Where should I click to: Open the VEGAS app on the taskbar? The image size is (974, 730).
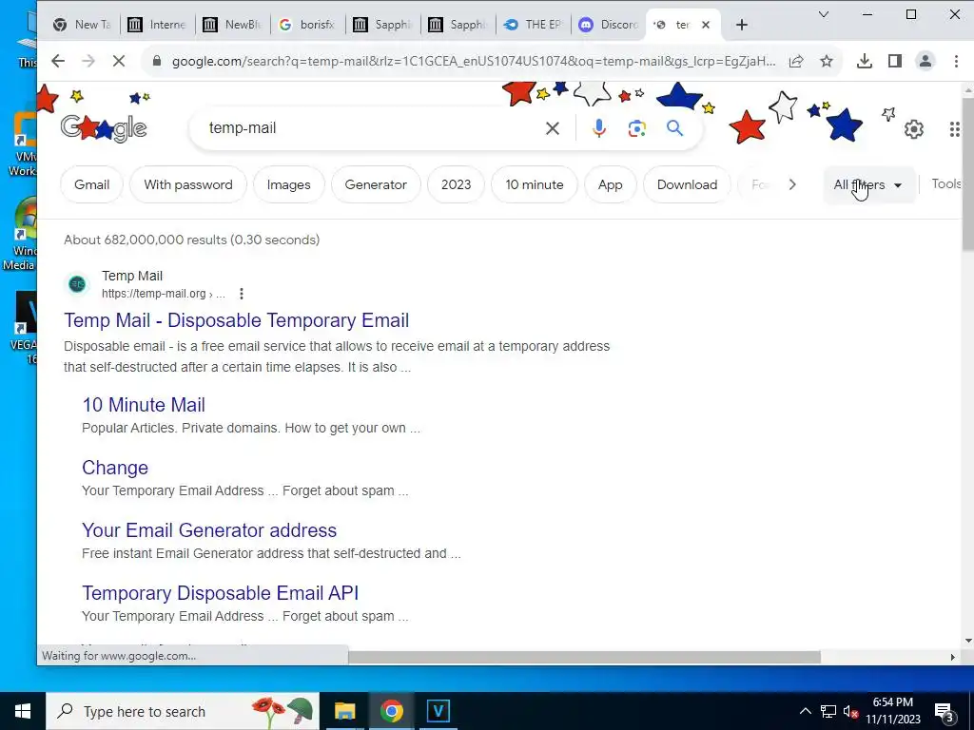(x=438, y=711)
